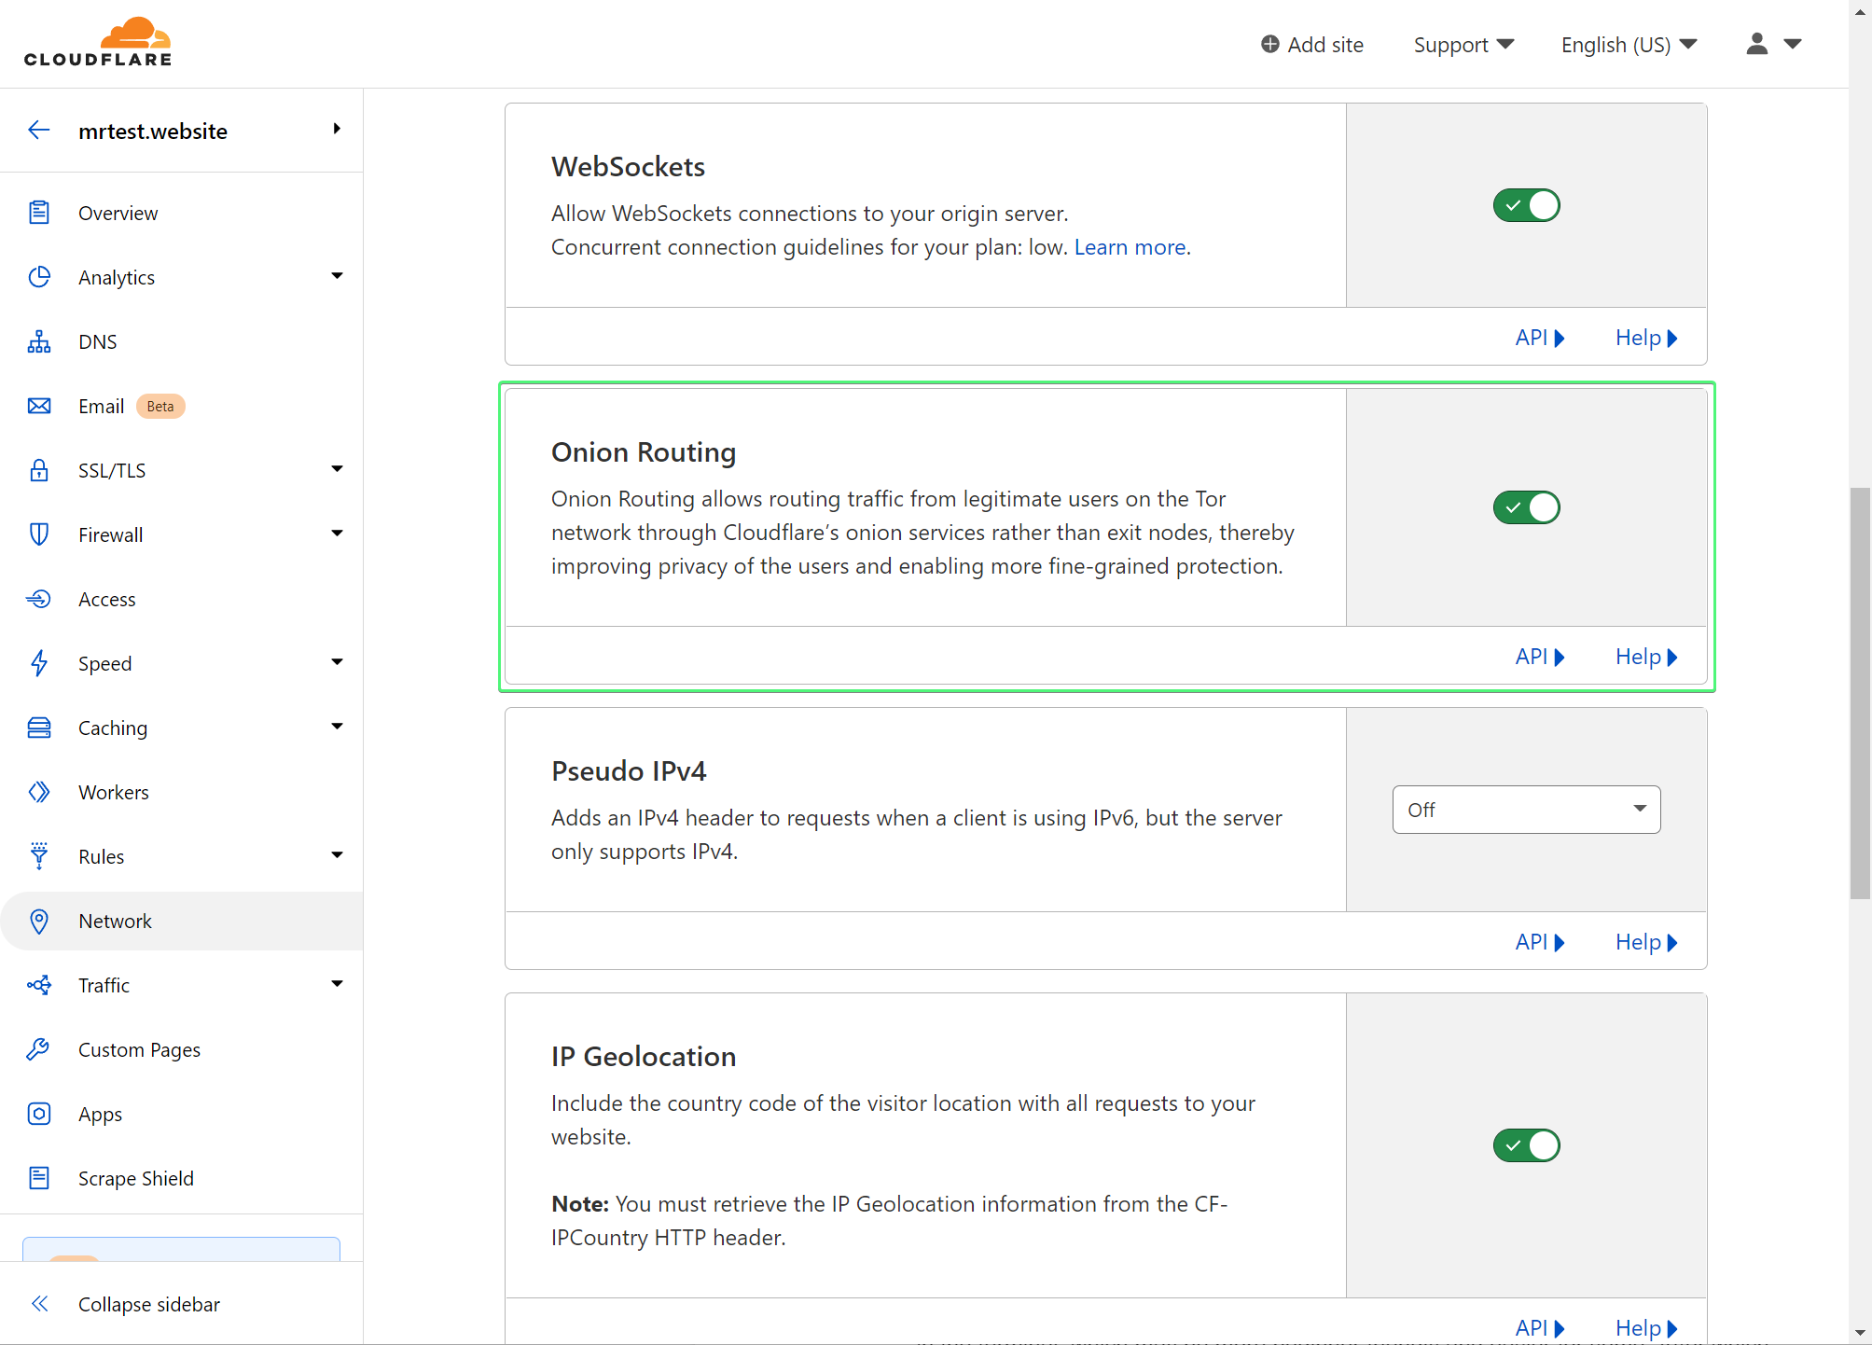The image size is (1872, 1345).
Task: Expand the Analytics submenu arrow
Action: coord(337,275)
